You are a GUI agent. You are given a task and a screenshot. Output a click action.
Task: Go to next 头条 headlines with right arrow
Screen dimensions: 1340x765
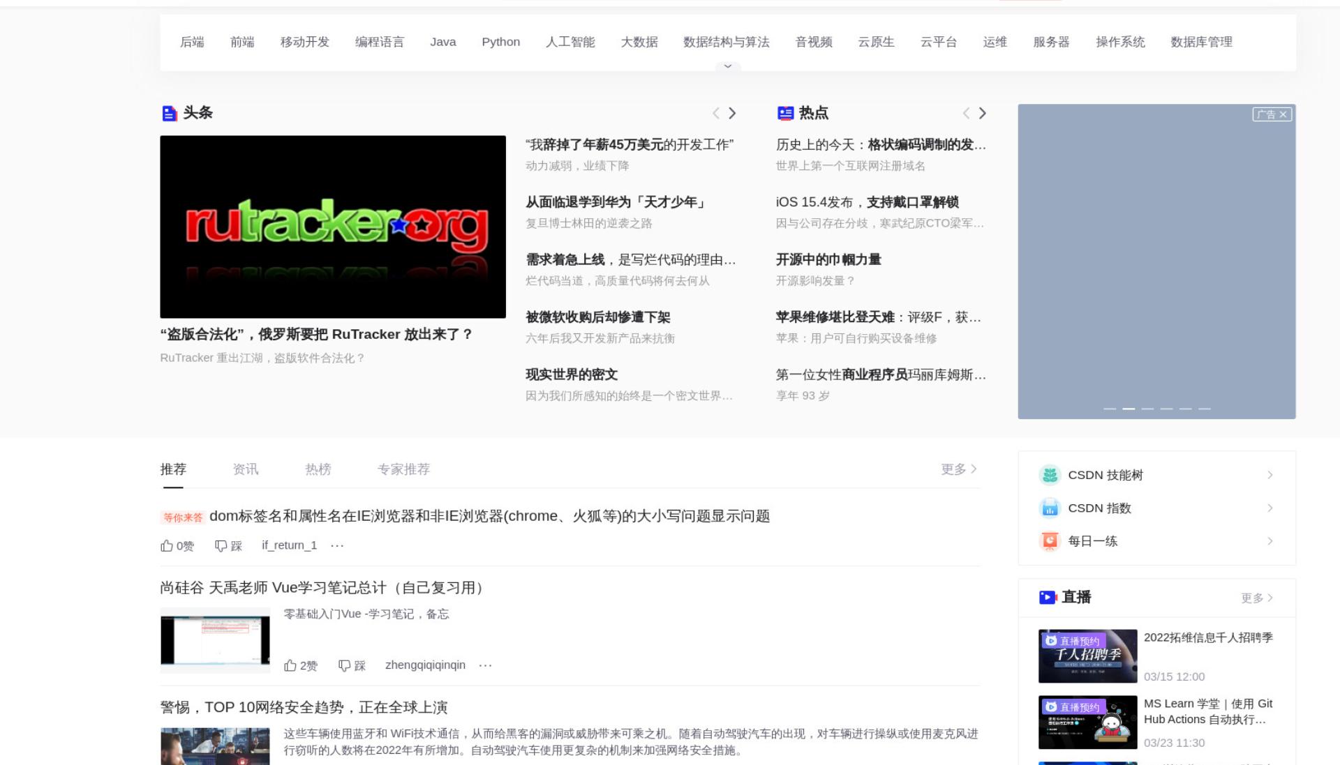(x=732, y=113)
